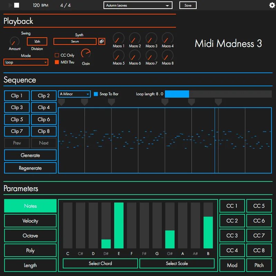Image resolution: width=276 pixels, height=276 pixels.
Task: Switch to the Length parameter tab
Action: (x=30, y=265)
